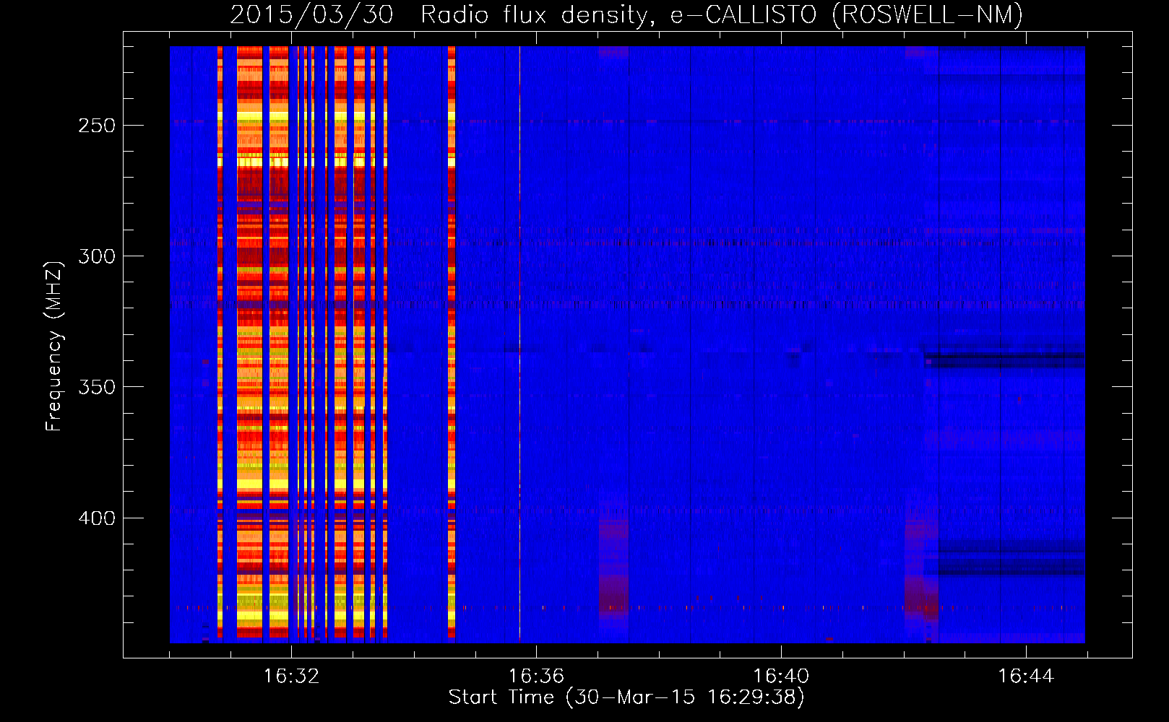This screenshot has height=722, width=1169.
Task: Click the 350 frequency tick label
Action: coord(97,387)
